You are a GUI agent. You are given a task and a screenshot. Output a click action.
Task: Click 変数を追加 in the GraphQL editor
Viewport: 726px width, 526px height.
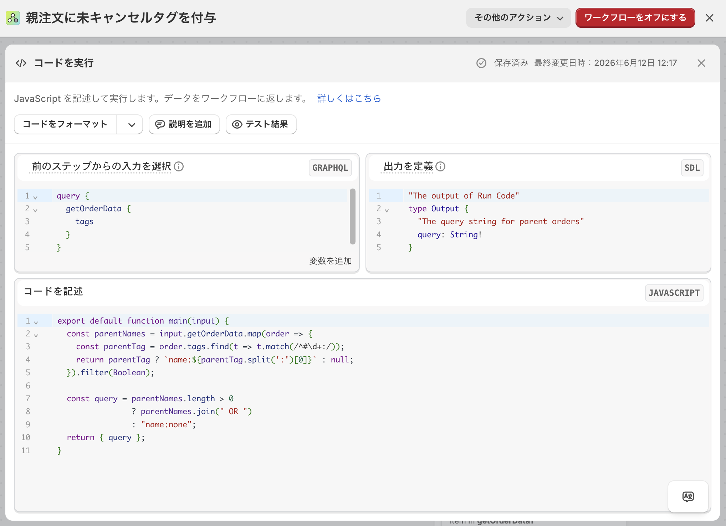(x=330, y=261)
